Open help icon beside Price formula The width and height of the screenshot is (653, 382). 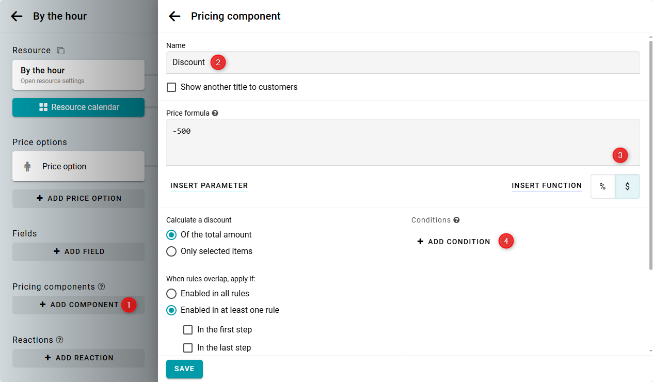[215, 113]
